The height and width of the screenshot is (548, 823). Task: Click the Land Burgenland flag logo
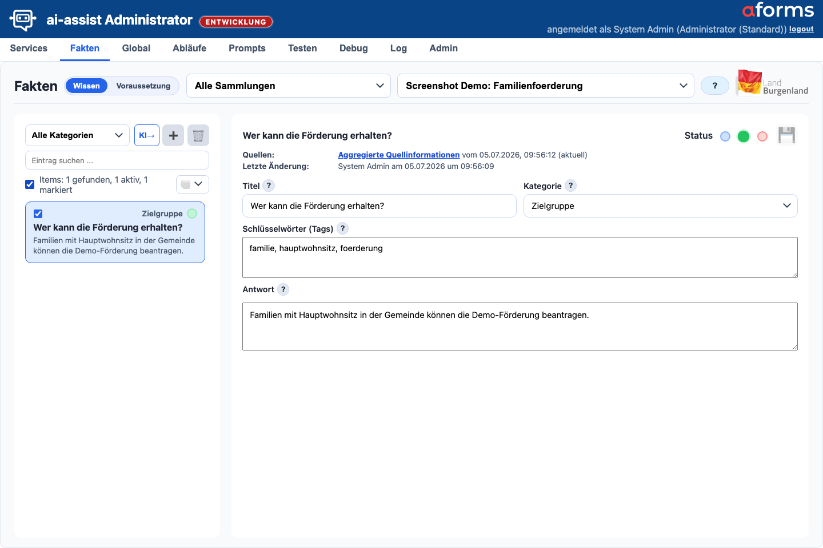click(772, 83)
